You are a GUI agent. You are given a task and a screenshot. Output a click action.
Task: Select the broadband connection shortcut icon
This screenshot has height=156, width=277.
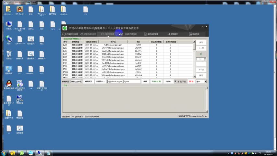(19, 99)
